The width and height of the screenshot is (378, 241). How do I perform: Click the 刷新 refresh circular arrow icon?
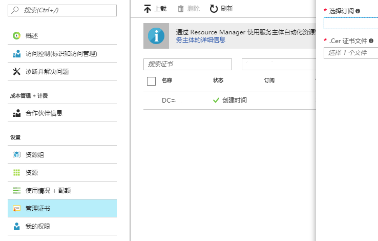point(214,9)
